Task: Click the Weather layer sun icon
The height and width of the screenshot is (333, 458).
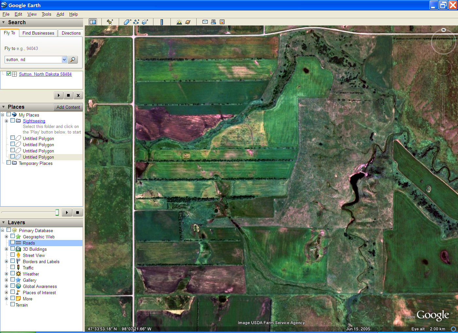Action: pos(18,274)
